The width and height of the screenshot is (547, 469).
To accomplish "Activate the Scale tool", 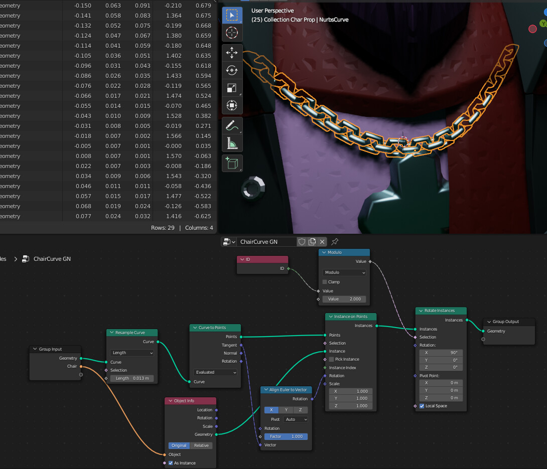I will pos(232,88).
